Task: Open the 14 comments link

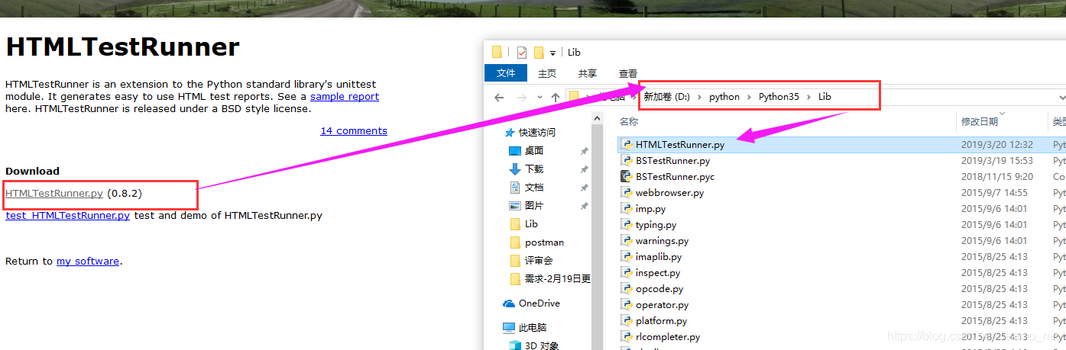Action: [354, 131]
